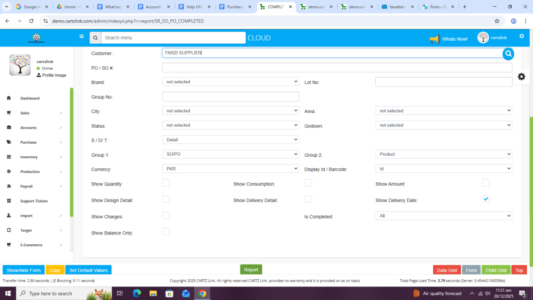Click the PO / SO # input field
The width and height of the screenshot is (533, 300).
coord(337,68)
